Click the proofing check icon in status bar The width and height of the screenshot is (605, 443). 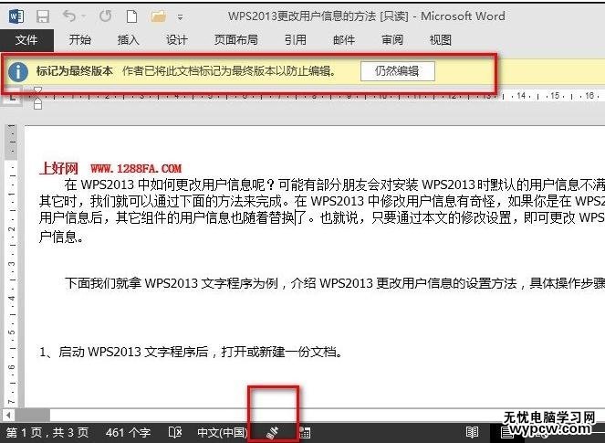[x=175, y=433]
